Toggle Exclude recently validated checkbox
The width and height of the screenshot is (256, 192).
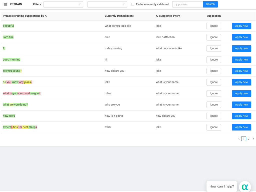[x=133, y=4]
